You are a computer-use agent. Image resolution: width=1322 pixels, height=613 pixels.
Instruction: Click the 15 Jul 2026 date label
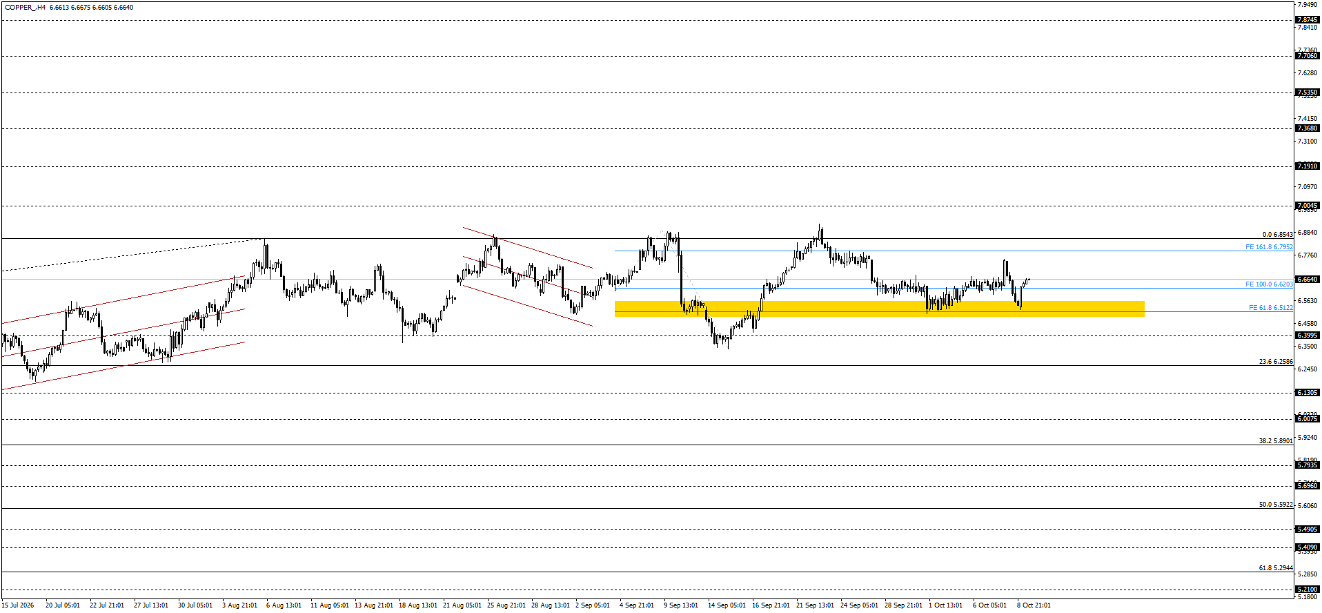(17, 605)
